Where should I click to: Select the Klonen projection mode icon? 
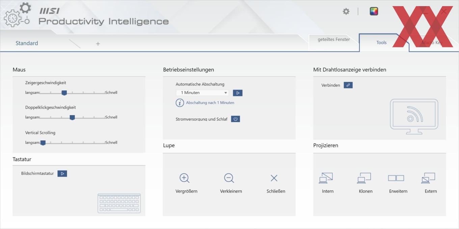coord(364,178)
